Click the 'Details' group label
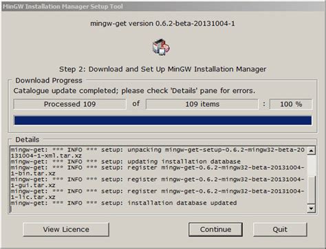The height and width of the screenshot is (249, 326). point(28,140)
